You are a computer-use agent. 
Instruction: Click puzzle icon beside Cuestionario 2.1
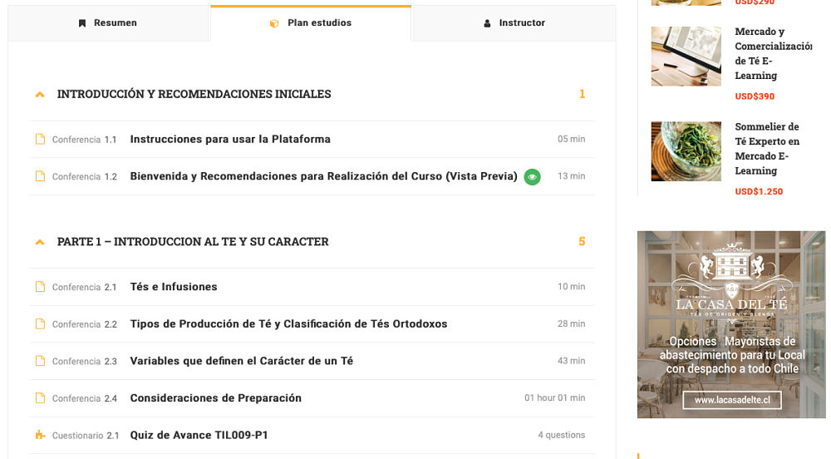coord(40,435)
